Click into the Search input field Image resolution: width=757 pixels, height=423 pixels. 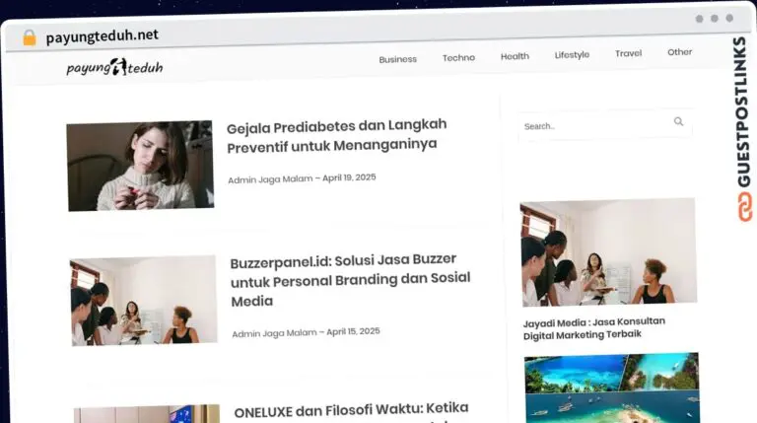click(591, 125)
